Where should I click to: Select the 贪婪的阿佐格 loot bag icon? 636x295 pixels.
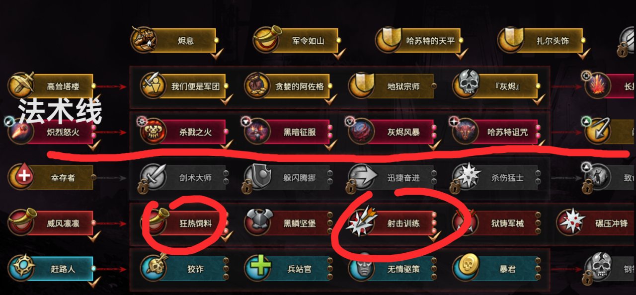pyautogui.click(x=257, y=86)
